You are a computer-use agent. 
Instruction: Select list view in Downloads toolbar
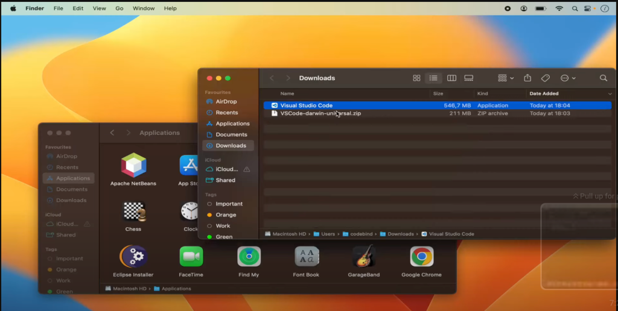(x=433, y=78)
